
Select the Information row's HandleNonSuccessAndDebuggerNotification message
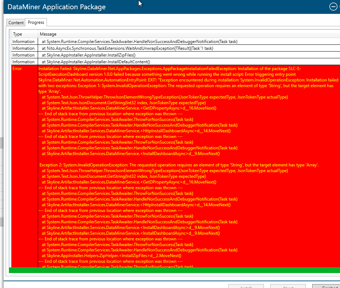click(x=189, y=41)
